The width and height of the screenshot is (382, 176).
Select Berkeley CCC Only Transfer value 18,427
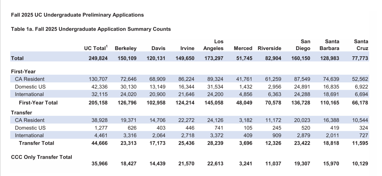(128, 164)
